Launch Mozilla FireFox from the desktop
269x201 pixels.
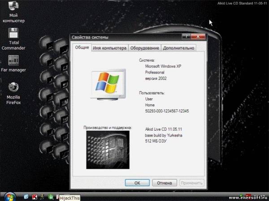pos(13,94)
